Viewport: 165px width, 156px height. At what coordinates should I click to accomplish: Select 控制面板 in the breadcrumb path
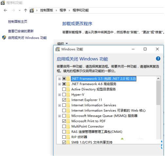tap(46, 10)
